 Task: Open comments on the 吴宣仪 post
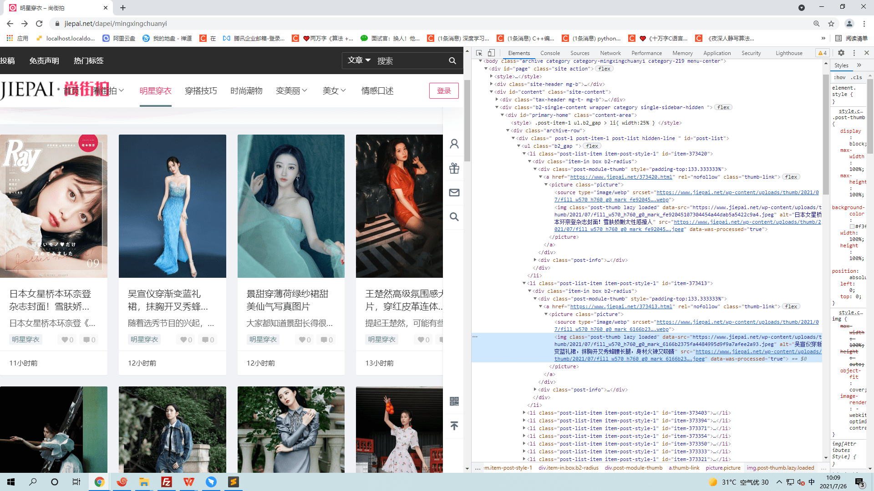208,340
